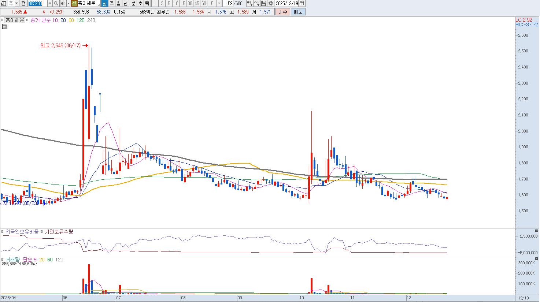Image resolution: width=540 pixels, height=302 pixels.
Task: Switch to weekly chart with 주 tab
Action: [x=112, y=3]
